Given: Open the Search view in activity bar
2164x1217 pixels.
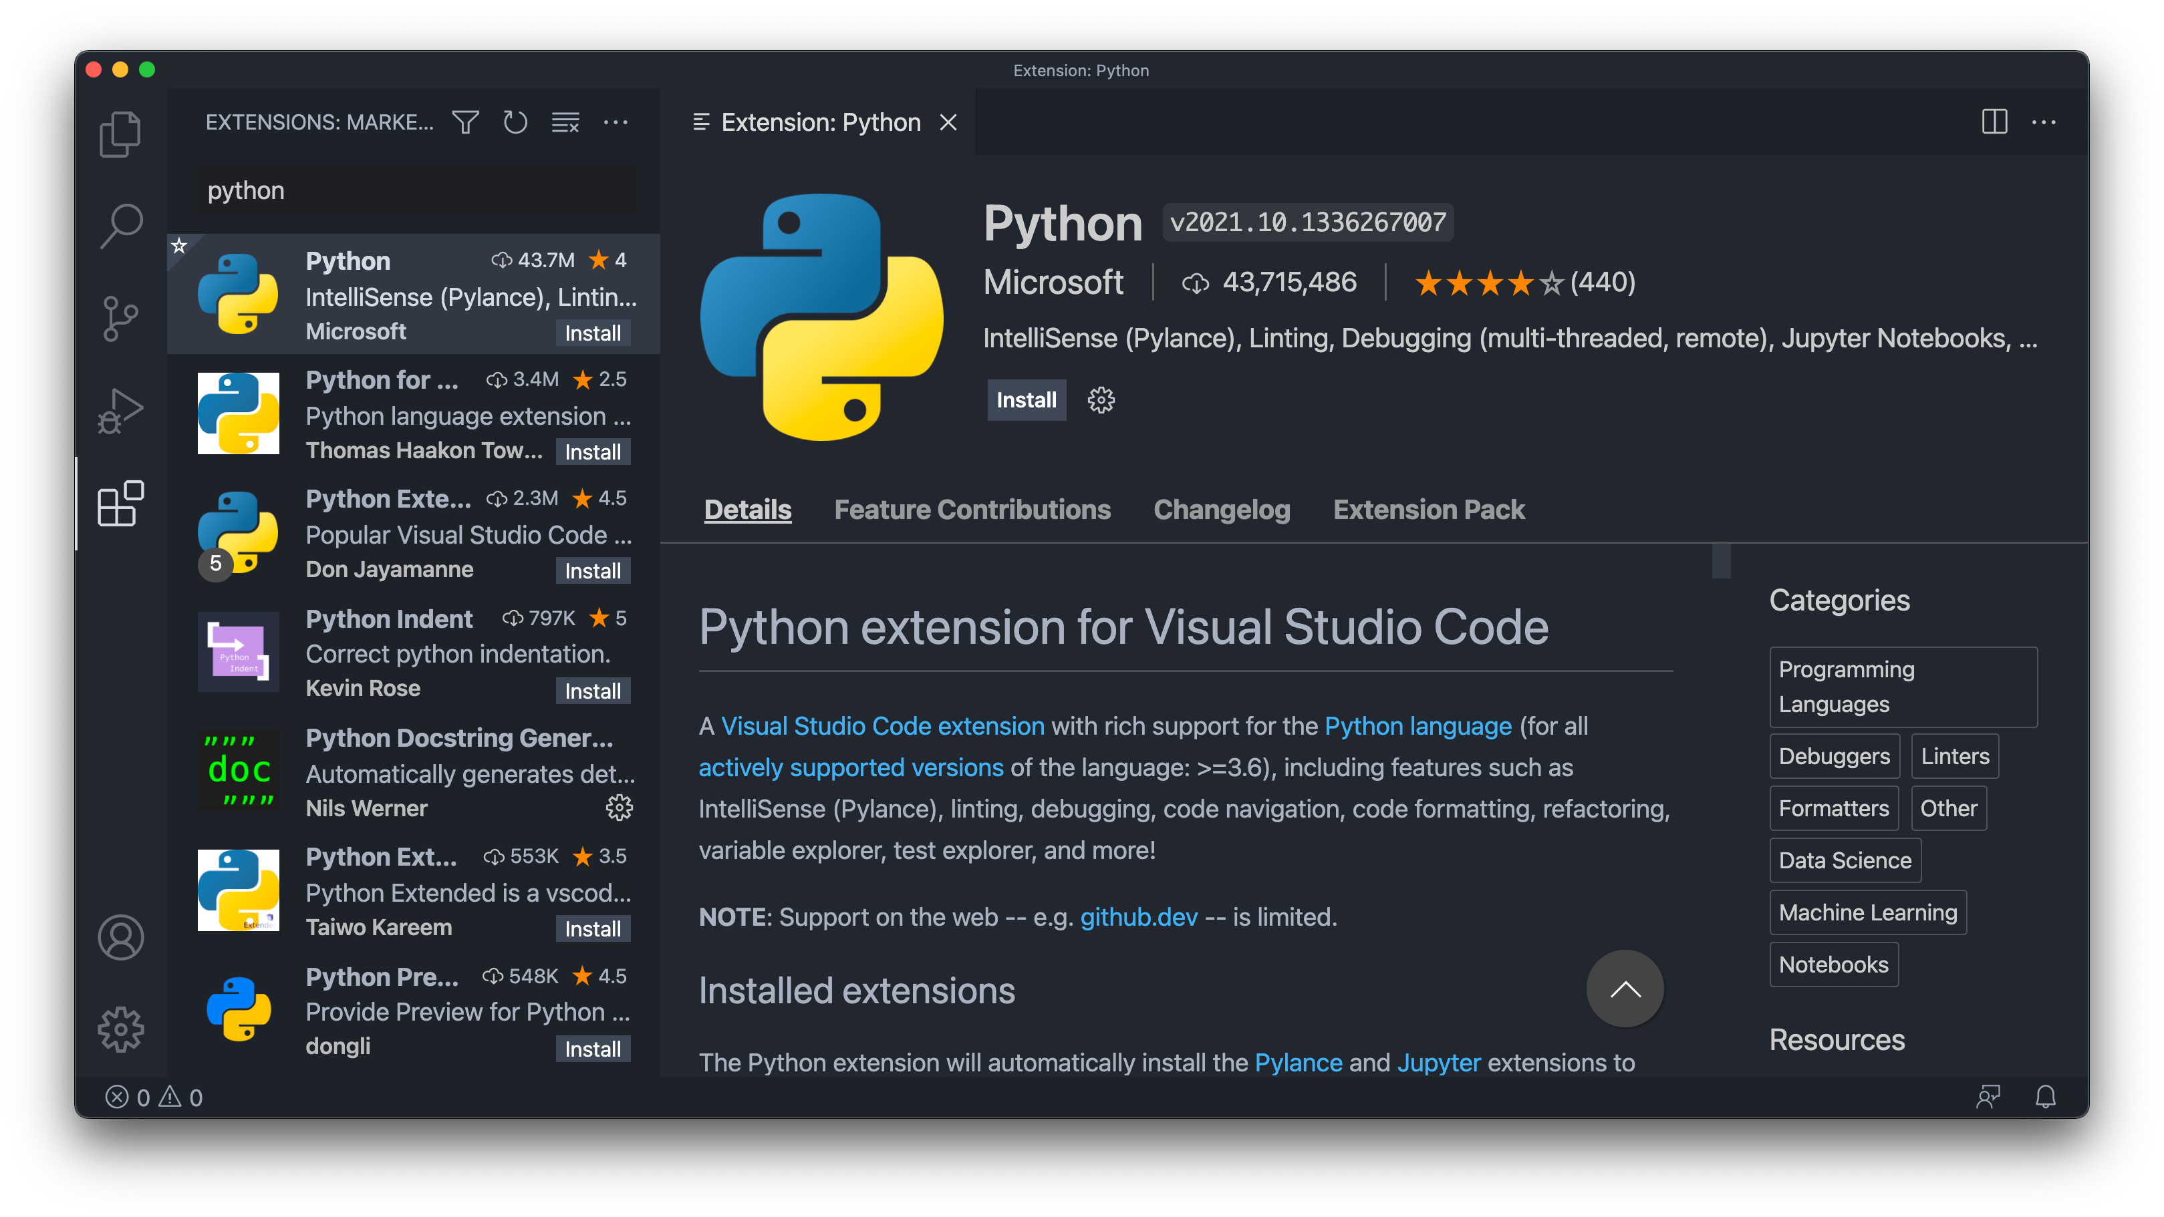Looking at the screenshot, I should (x=120, y=225).
